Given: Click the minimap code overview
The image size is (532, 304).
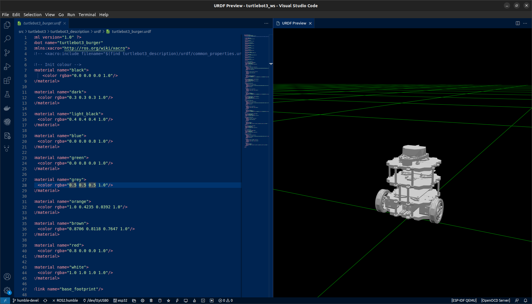Looking at the screenshot, I should click(x=256, y=91).
